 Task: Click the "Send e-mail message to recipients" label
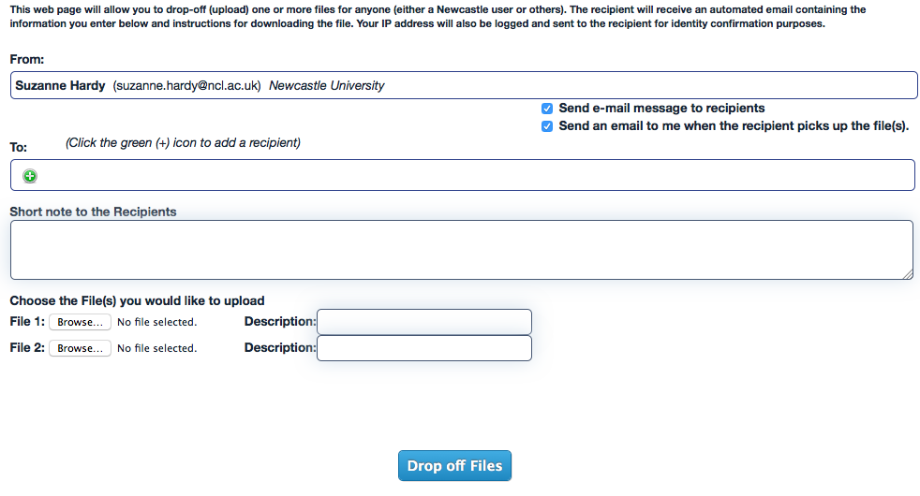(x=661, y=109)
